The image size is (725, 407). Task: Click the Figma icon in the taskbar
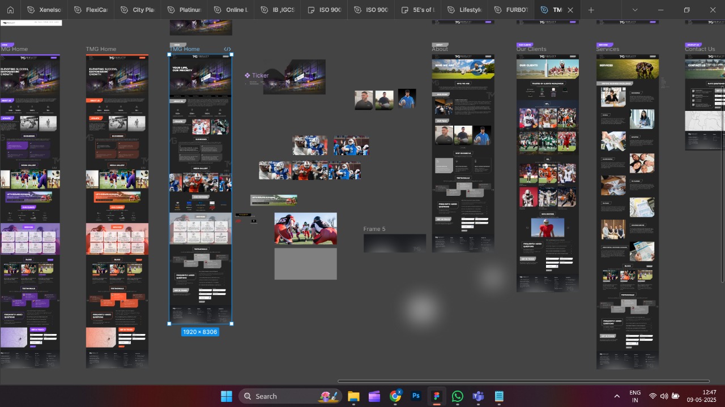click(x=437, y=396)
